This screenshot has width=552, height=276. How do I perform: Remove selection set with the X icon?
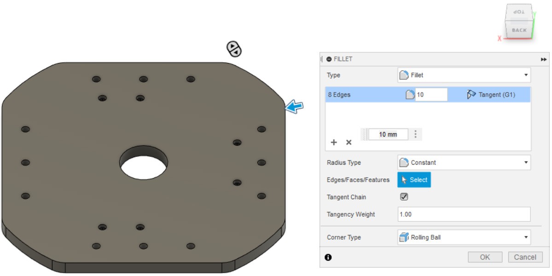[x=349, y=143]
